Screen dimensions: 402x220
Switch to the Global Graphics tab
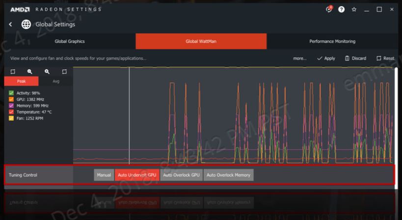(x=70, y=41)
